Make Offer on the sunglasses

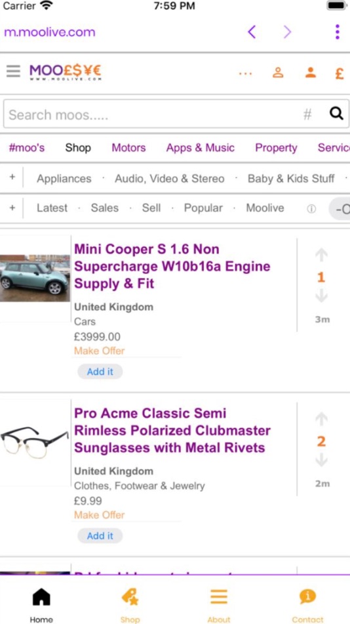(x=100, y=514)
